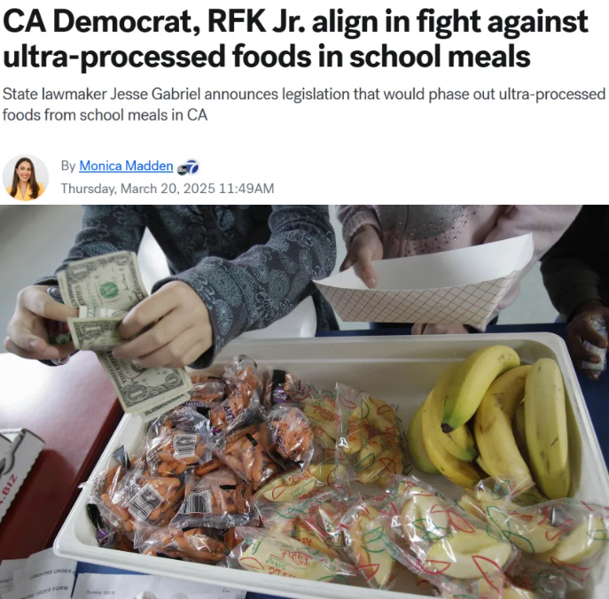Click "school meals" at the headline's end
The width and height of the screenshot is (609, 599).
click(x=440, y=56)
